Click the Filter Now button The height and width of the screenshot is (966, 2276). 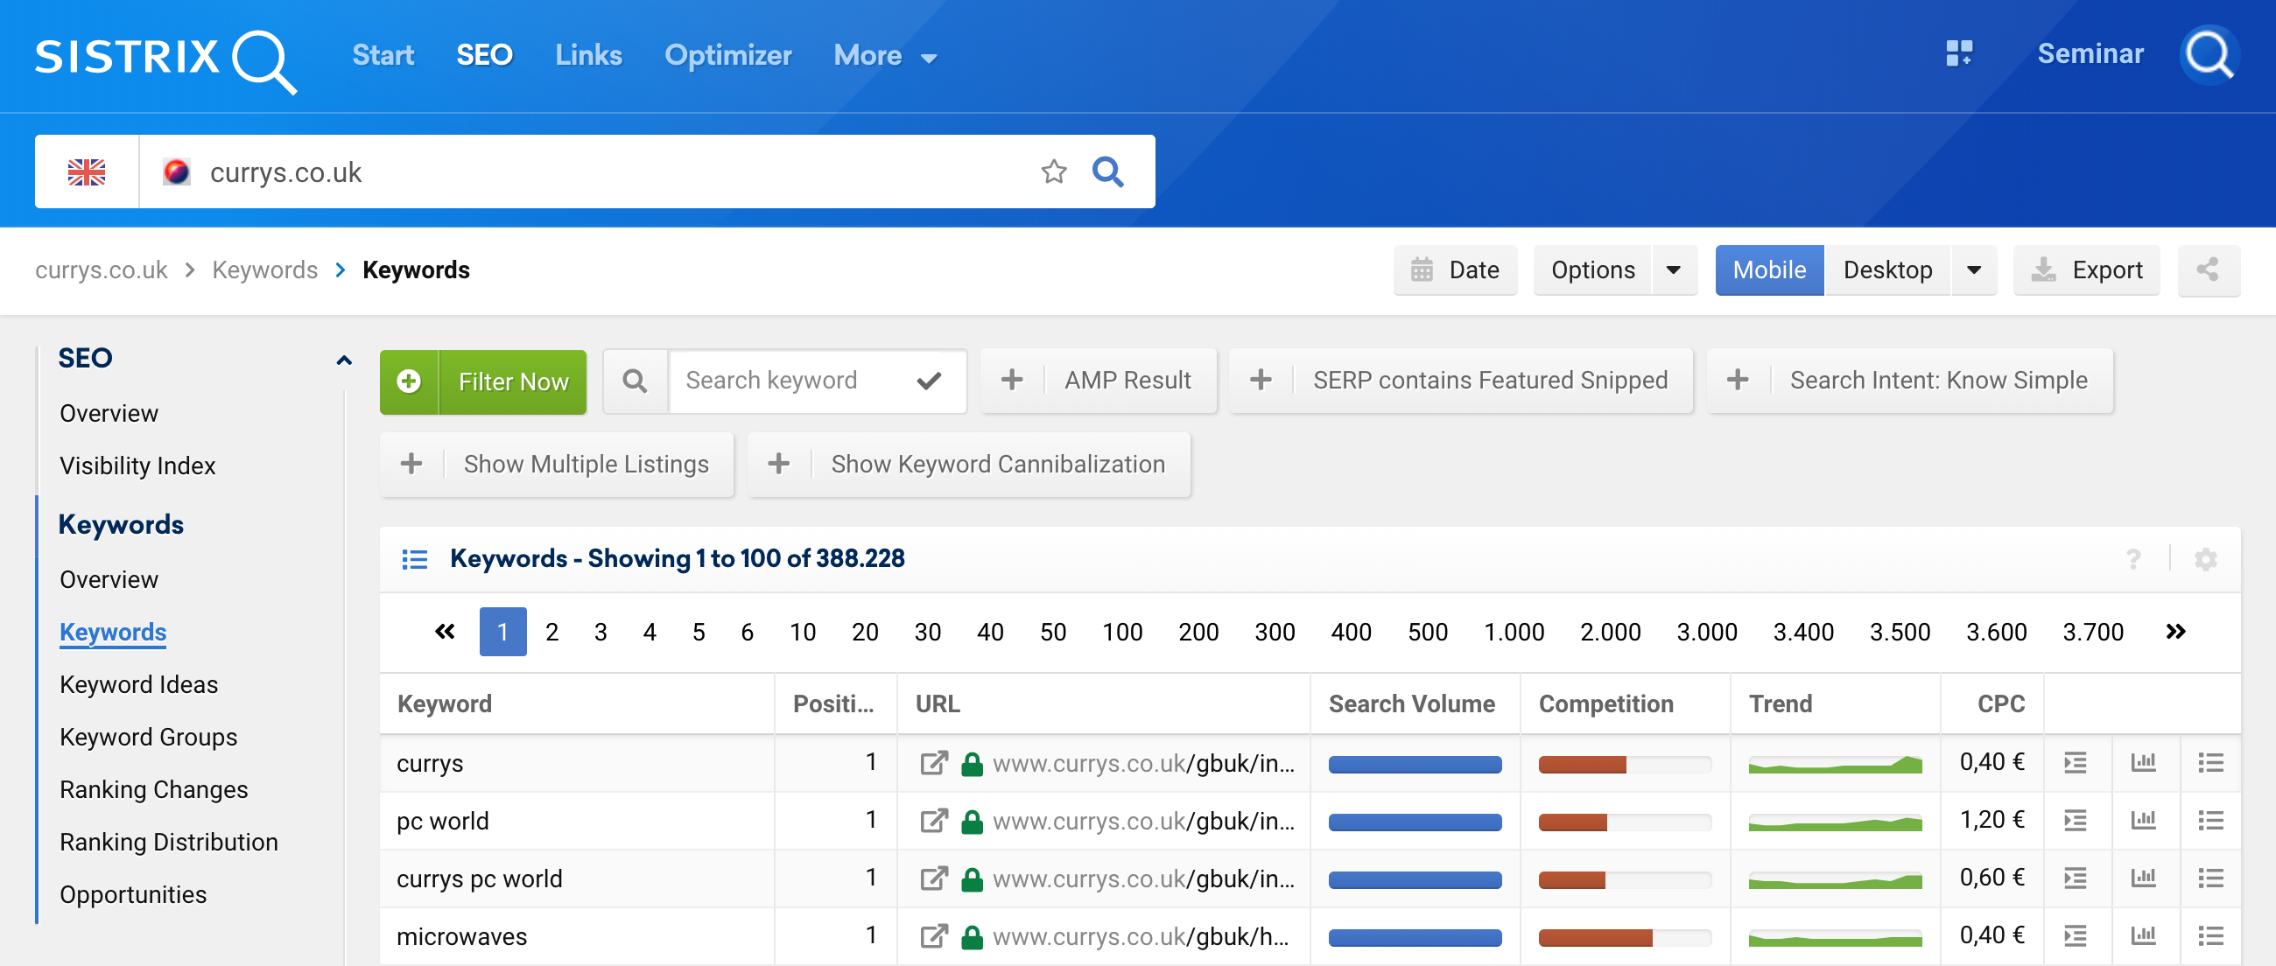483,381
